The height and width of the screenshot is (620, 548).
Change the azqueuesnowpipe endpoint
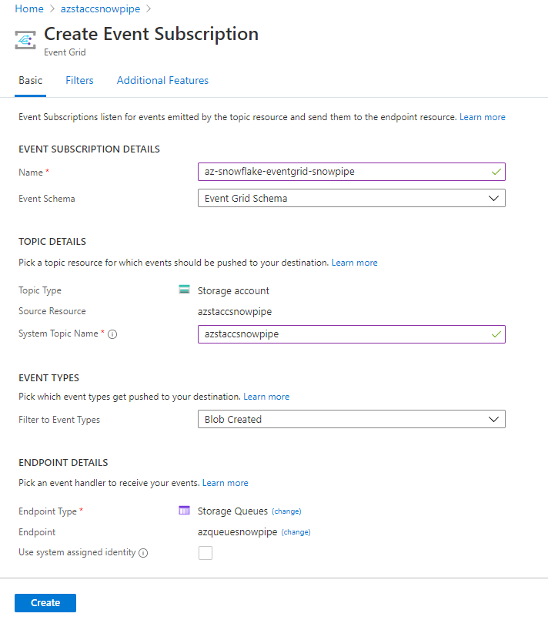click(296, 532)
